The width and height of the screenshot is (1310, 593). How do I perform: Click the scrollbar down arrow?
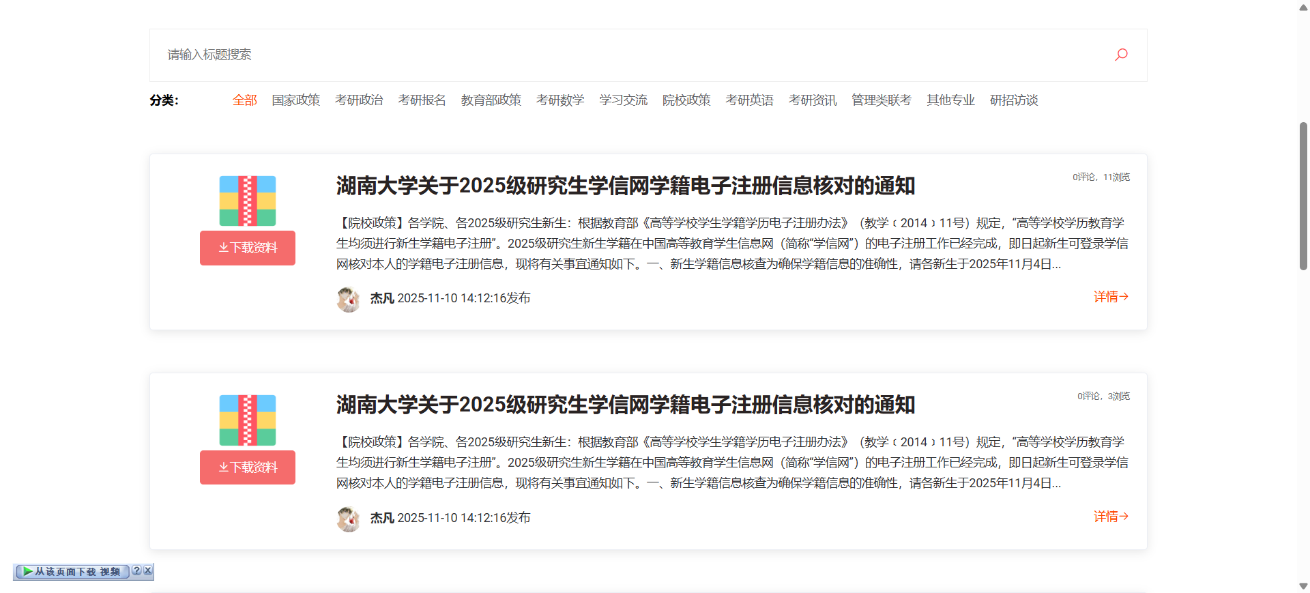[x=1303, y=586]
